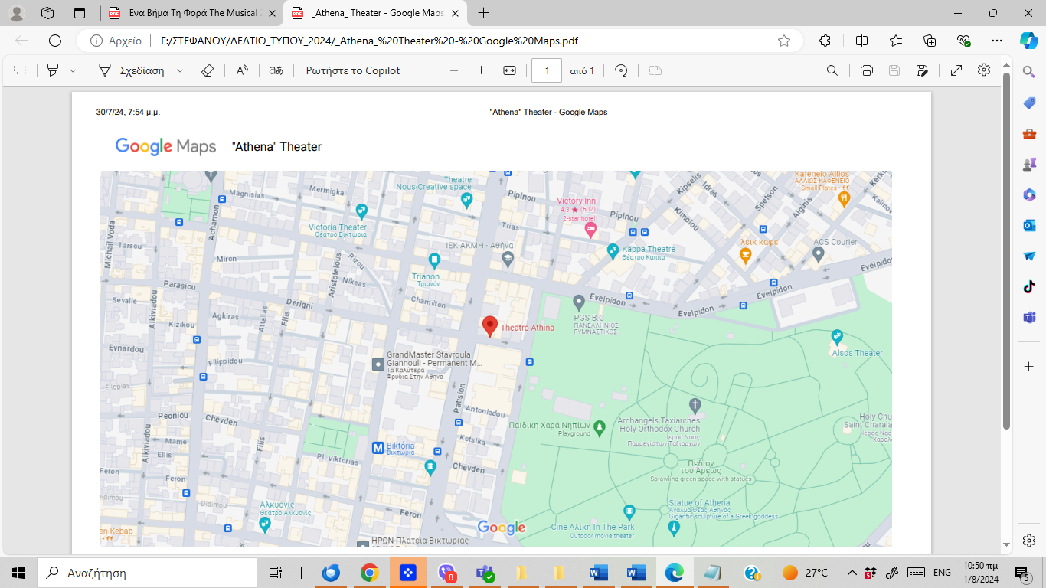Open PDF viewer settings gear
The width and height of the screenshot is (1046, 588).
click(x=984, y=70)
